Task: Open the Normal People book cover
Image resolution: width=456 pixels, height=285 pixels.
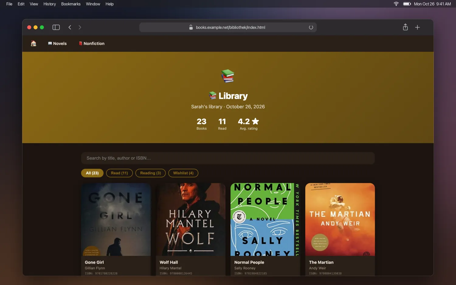Action: 265,219
